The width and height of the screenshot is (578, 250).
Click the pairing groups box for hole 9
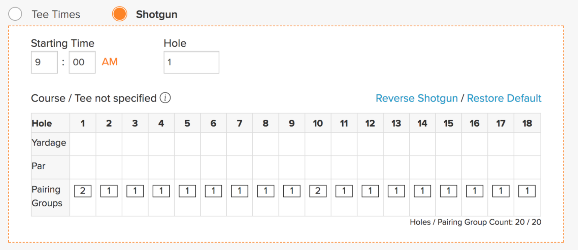click(x=292, y=191)
